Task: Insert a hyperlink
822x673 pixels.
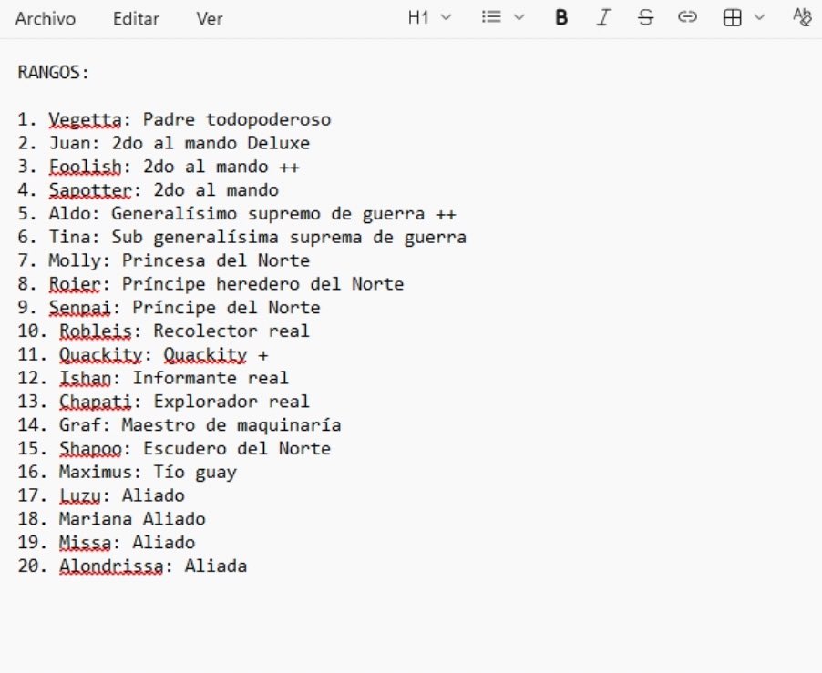Action: coord(687,17)
